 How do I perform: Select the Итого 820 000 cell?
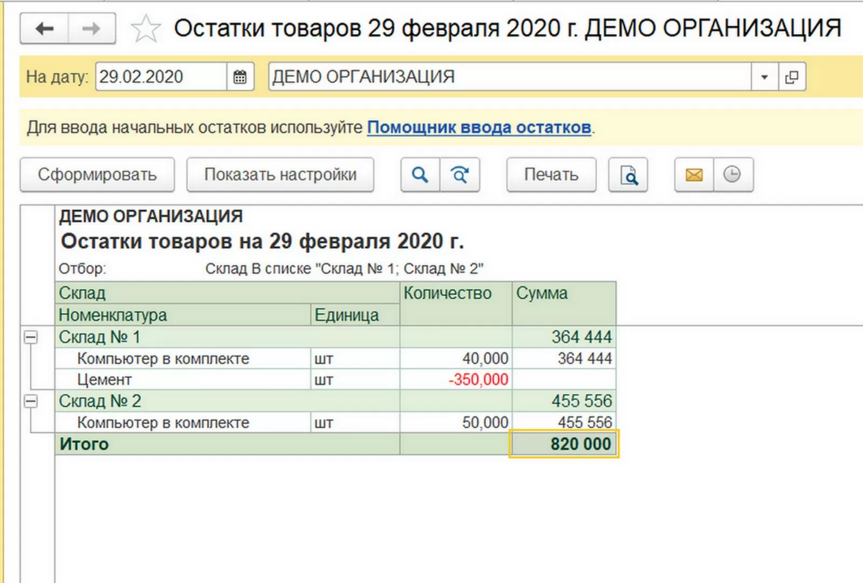tap(564, 444)
